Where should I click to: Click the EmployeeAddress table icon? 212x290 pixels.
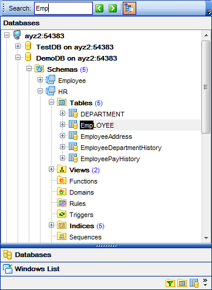(73, 136)
